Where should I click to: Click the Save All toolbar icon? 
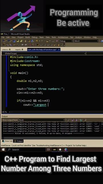click(x=21, y=41)
